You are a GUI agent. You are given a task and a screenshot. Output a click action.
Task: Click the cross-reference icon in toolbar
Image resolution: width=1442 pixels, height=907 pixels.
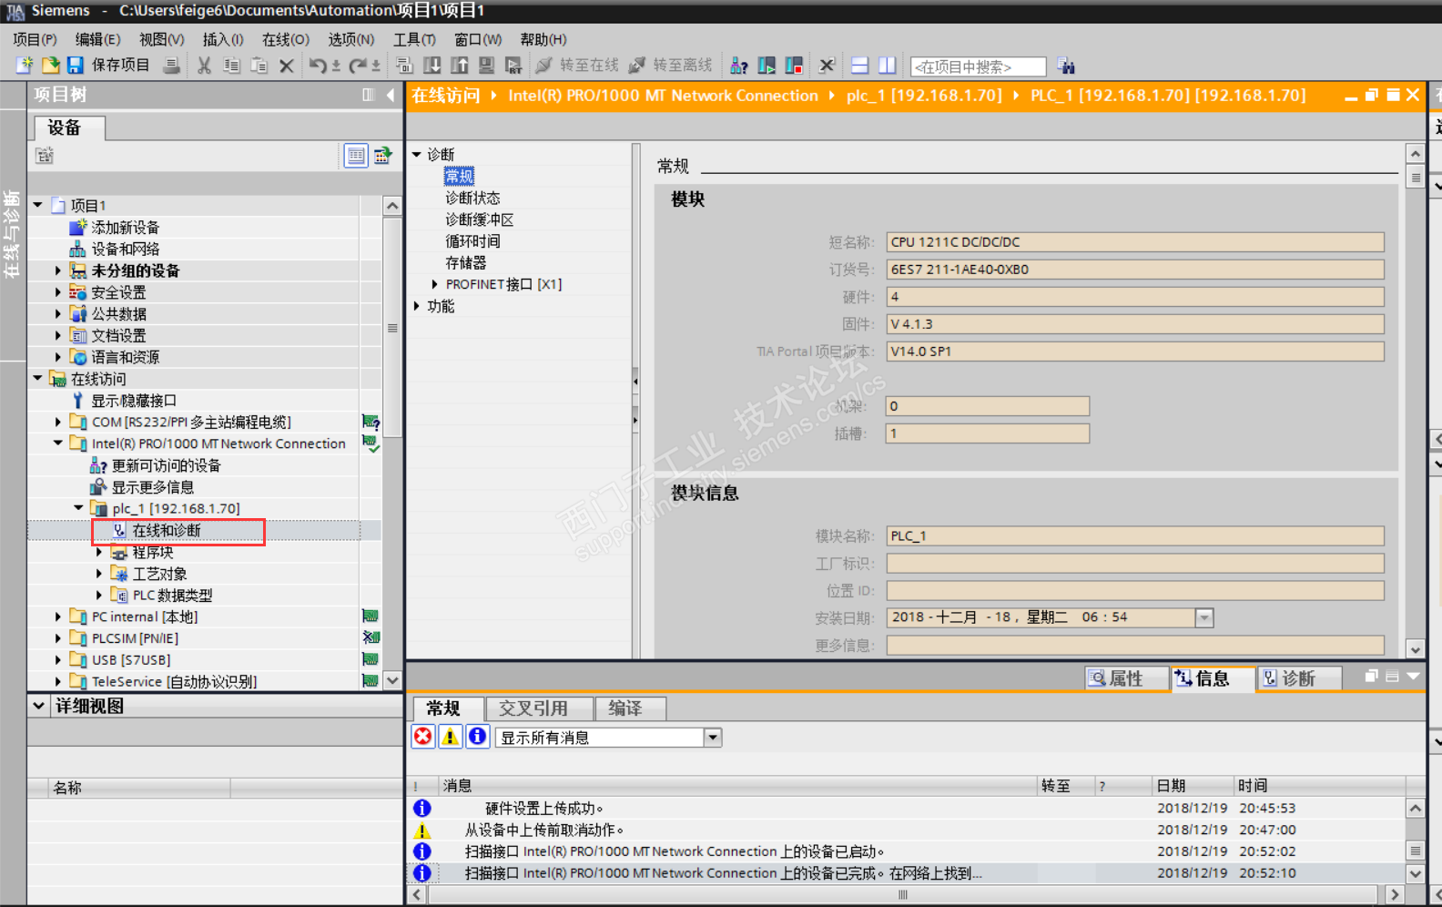click(x=827, y=66)
